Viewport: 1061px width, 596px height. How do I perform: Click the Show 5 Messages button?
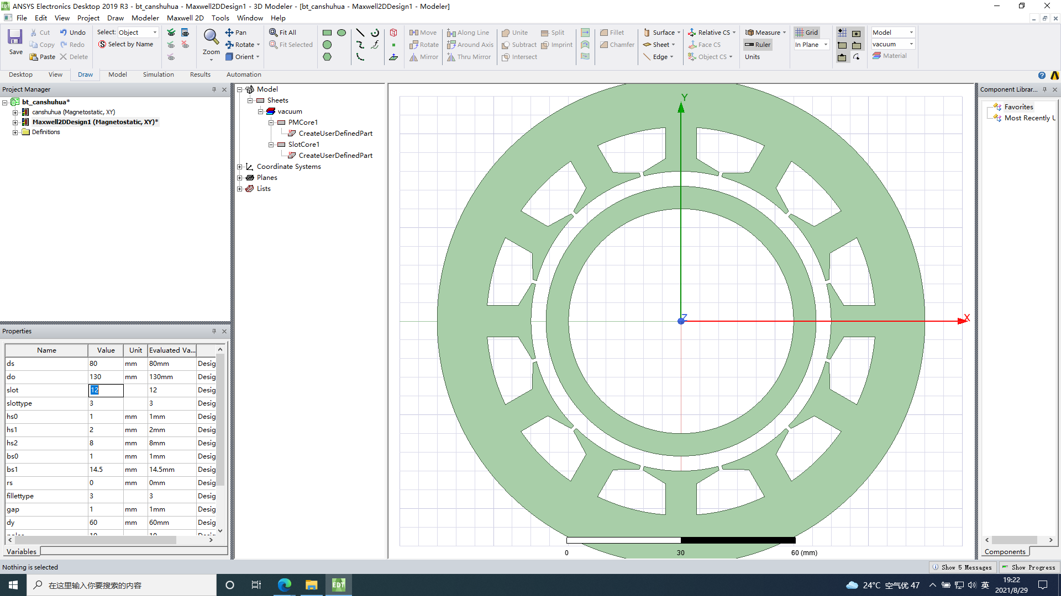962,567
